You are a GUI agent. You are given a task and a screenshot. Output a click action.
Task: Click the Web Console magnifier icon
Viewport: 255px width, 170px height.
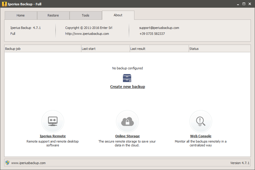coord(201,121)
